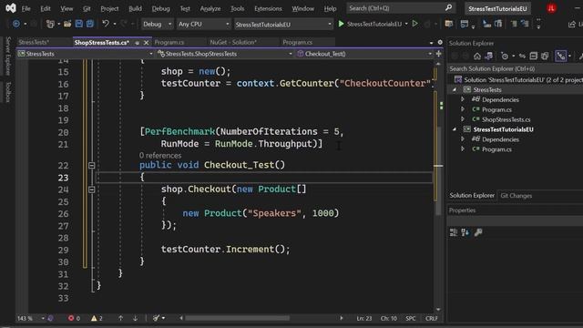Switch to the StressTests* tab
Image resolution: width=583 pixels, height=328 pixels.
click(34, 43)
